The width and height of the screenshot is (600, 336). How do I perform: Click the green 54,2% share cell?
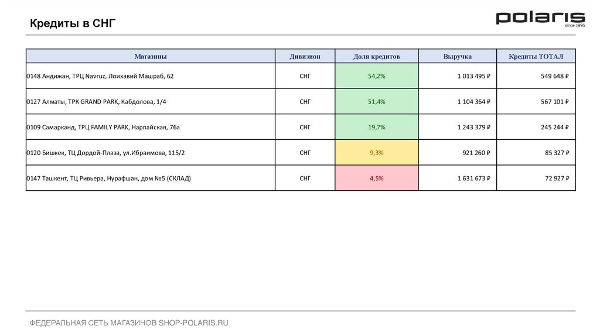tap(377, 76)
